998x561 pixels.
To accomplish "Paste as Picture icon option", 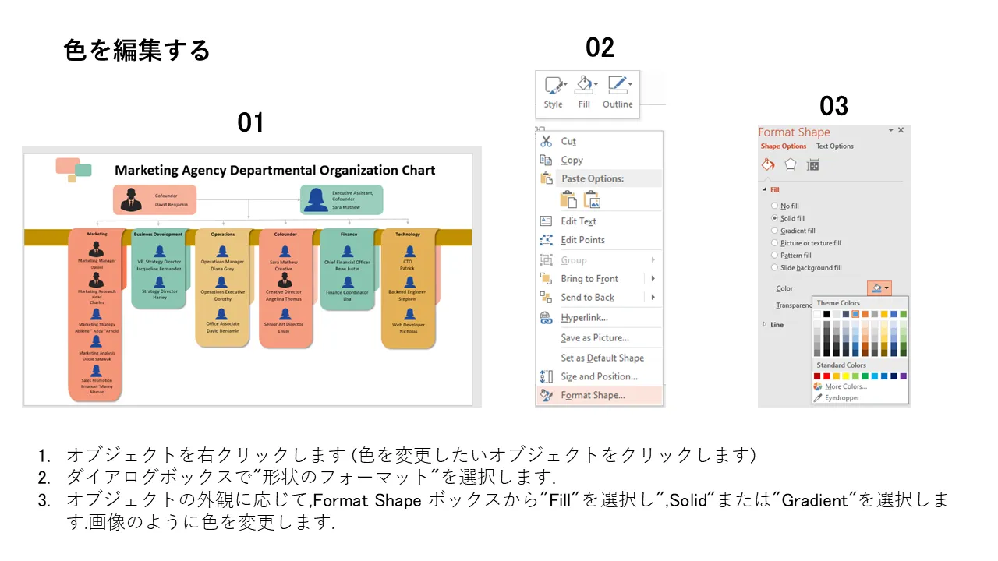I will pyautogui.click(x=593, y=199).
